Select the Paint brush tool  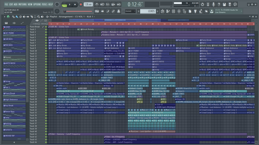click(17, 17)
